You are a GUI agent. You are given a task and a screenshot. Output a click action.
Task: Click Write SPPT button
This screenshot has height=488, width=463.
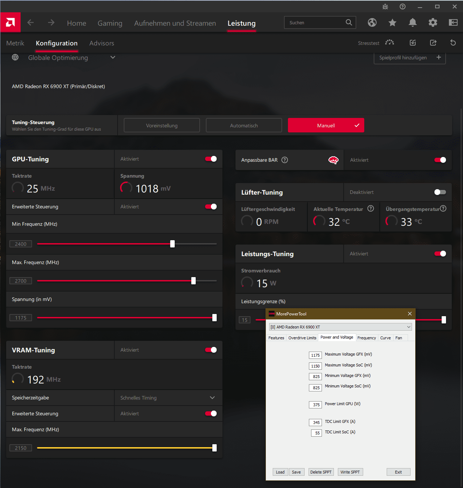point(350,472)
